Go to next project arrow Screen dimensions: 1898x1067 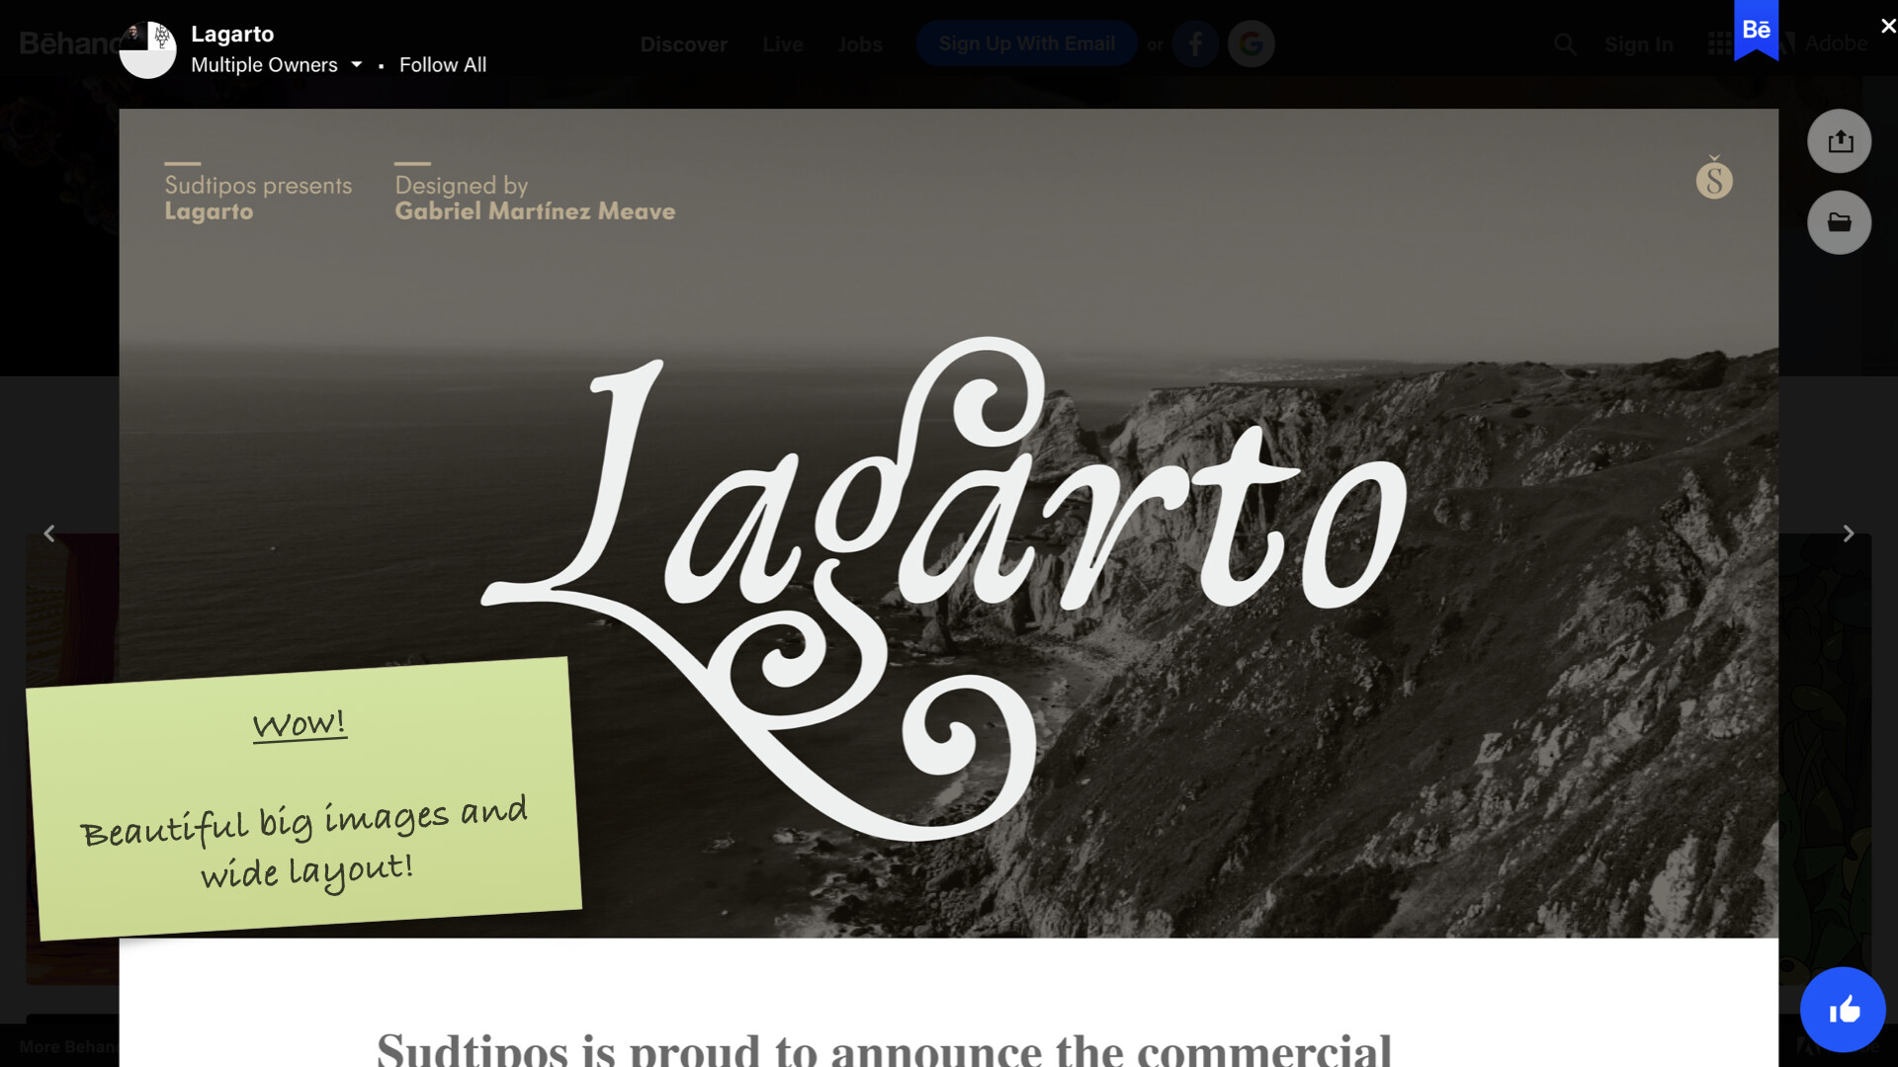(x=1848, y=533)
